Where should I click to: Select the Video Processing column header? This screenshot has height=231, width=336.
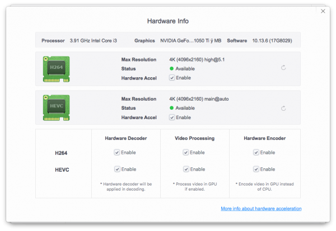click(194, 138)
